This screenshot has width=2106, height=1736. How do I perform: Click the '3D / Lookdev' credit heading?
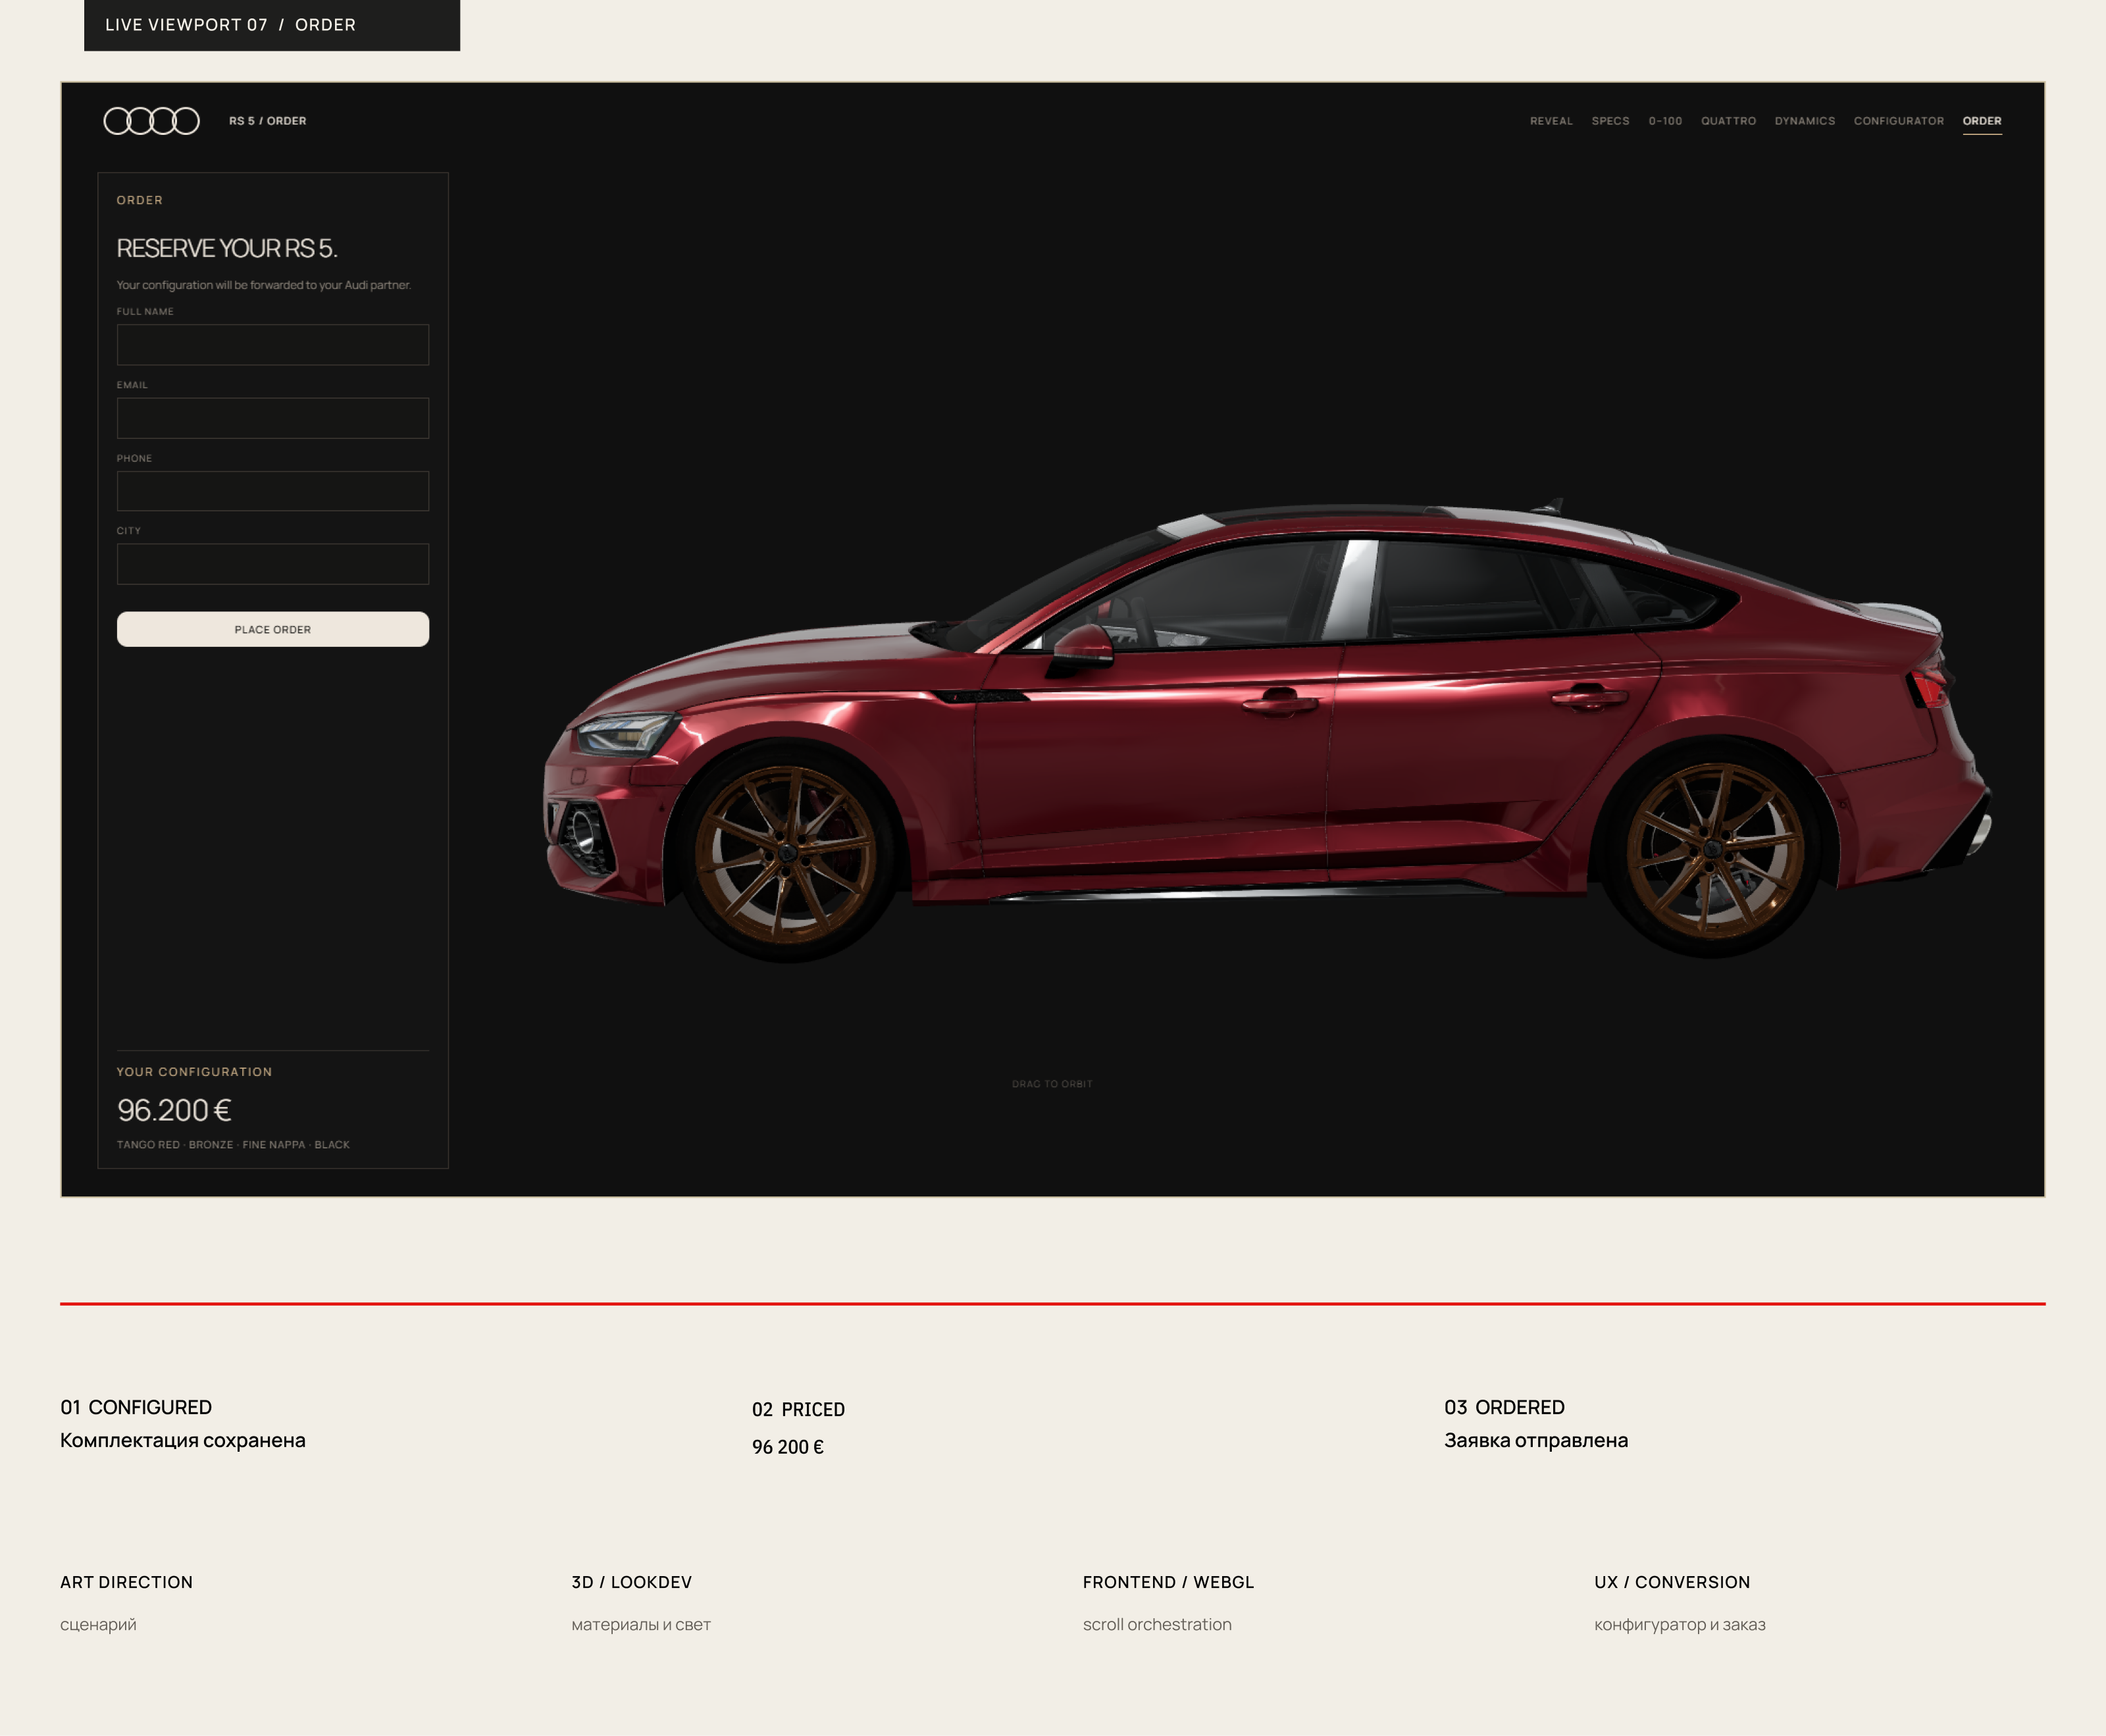tap(631, 1582)
